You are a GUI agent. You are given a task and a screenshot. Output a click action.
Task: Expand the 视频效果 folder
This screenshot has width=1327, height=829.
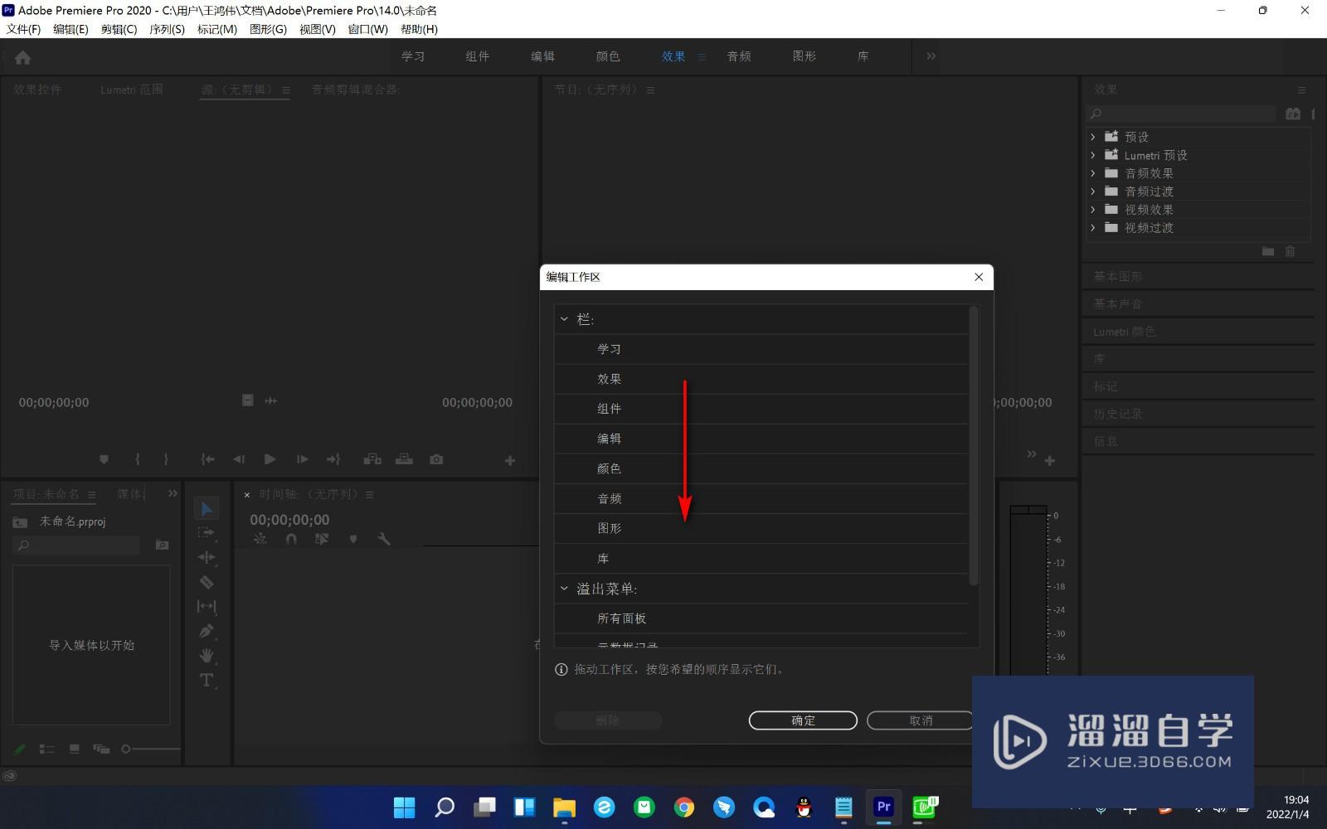coord(1093,210)
